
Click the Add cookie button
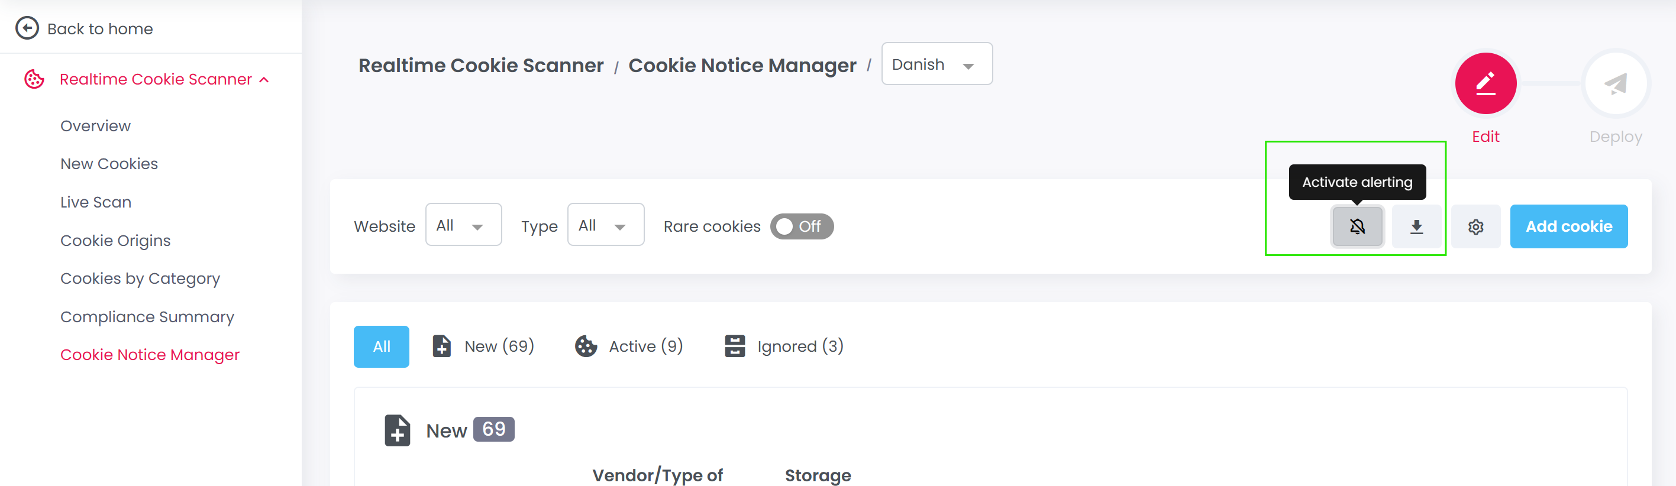click(1568, 226)
